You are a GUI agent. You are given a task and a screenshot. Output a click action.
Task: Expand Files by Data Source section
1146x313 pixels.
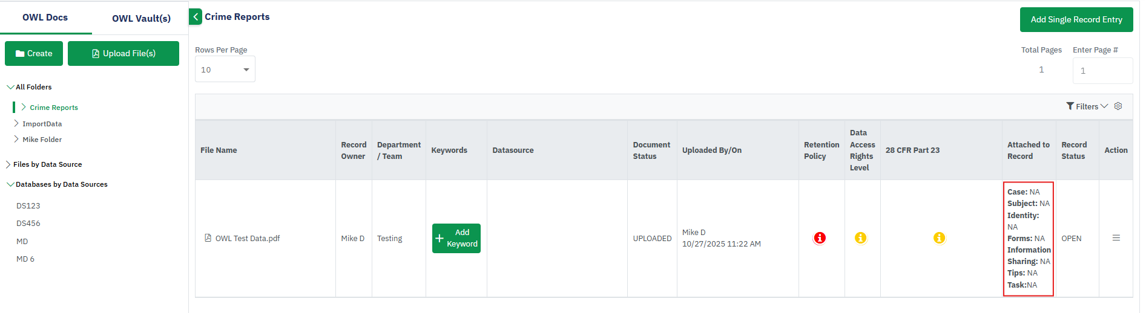click(8, 164)
